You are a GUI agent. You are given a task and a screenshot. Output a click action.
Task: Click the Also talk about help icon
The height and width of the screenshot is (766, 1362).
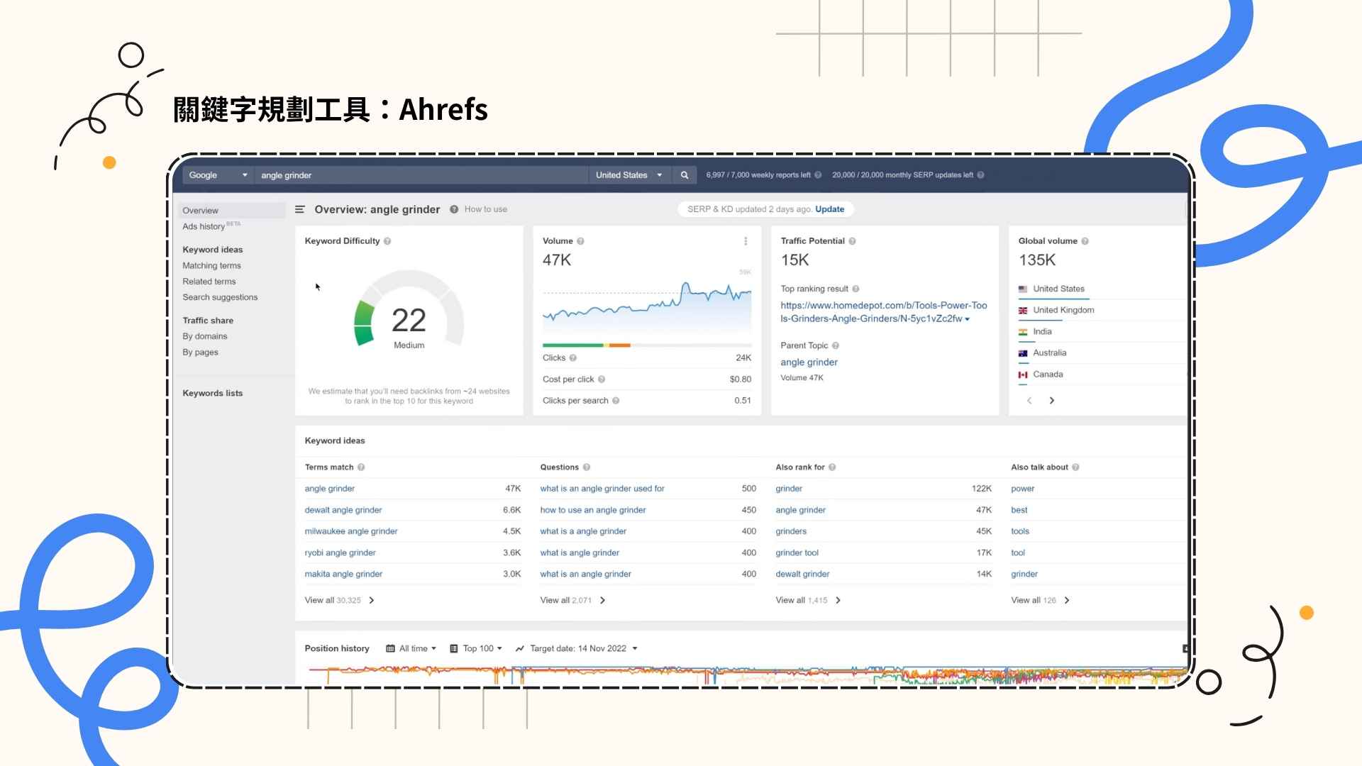1075,467
